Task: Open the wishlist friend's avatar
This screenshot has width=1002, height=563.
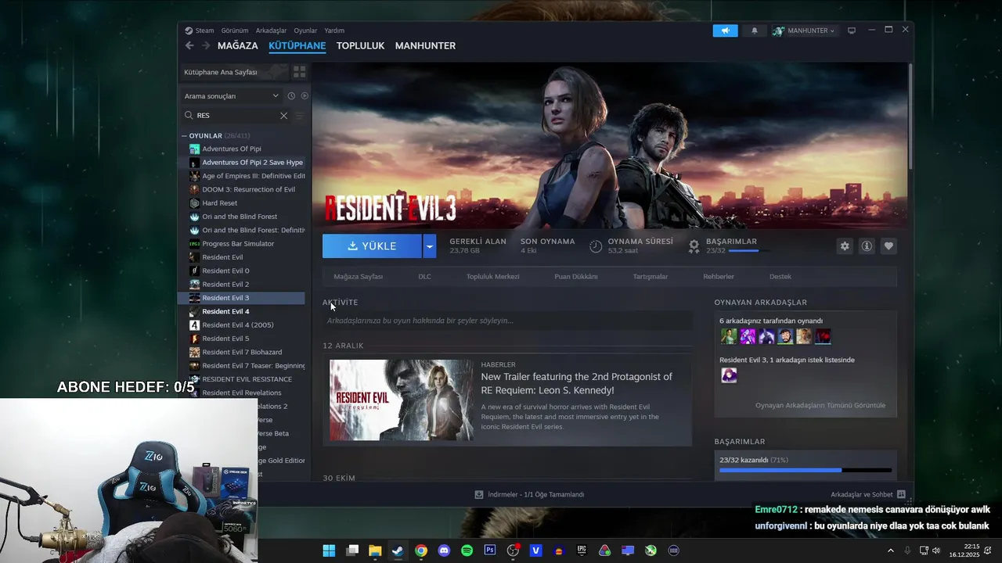Action: click(x=729, y=375)
